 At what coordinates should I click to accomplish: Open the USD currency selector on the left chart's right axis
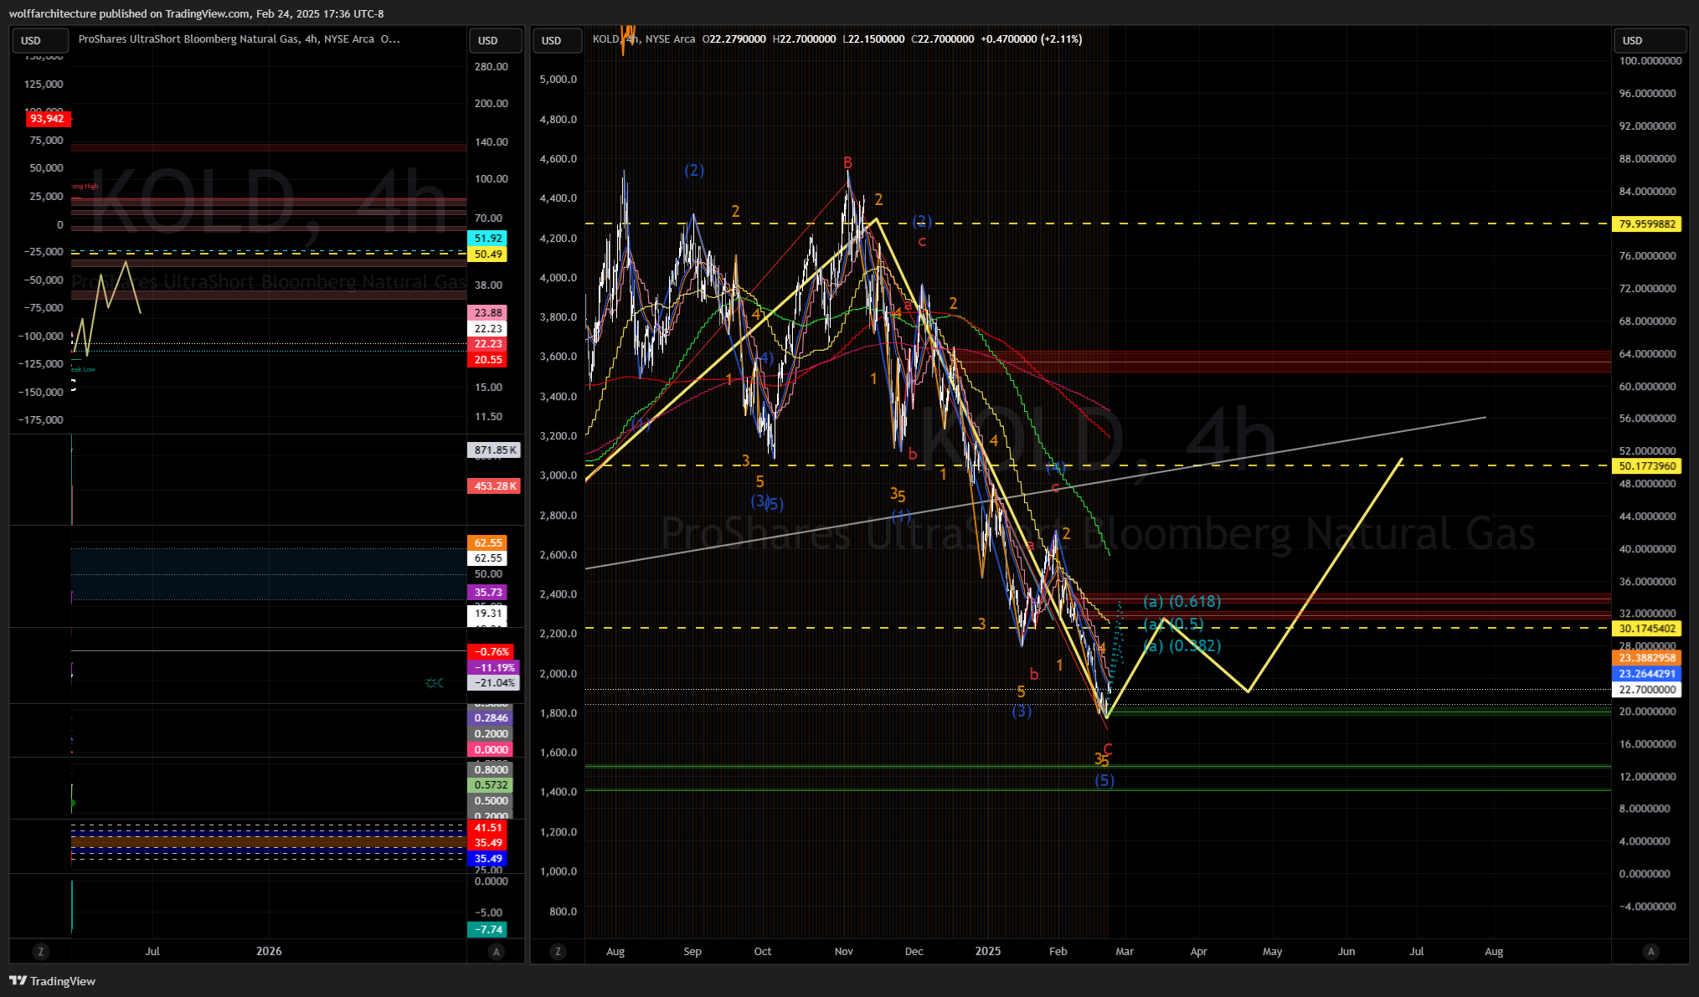[x=496, y=40]
